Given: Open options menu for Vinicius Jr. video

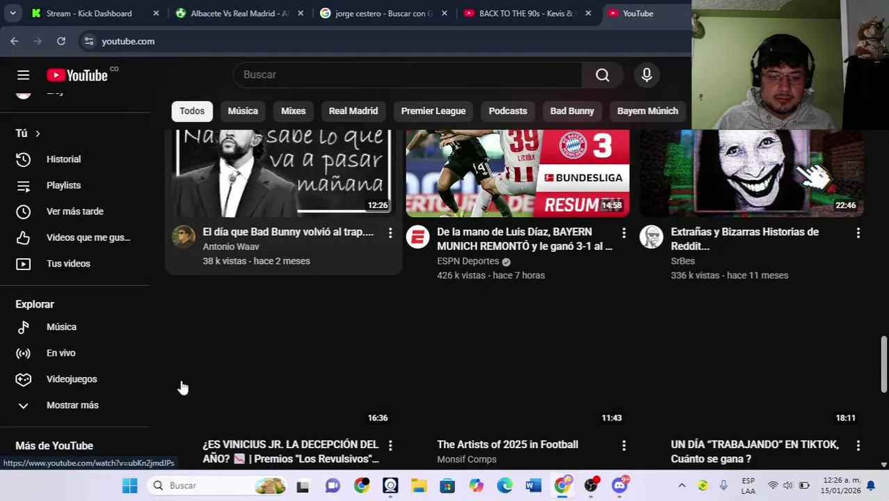Looking at the screenshot, I should click(x=390, y=445).
